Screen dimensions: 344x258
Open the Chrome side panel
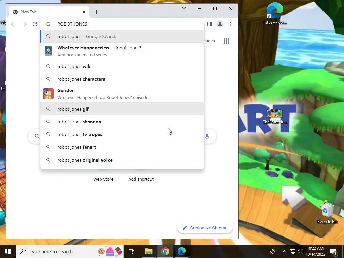(x=209, y=24)
